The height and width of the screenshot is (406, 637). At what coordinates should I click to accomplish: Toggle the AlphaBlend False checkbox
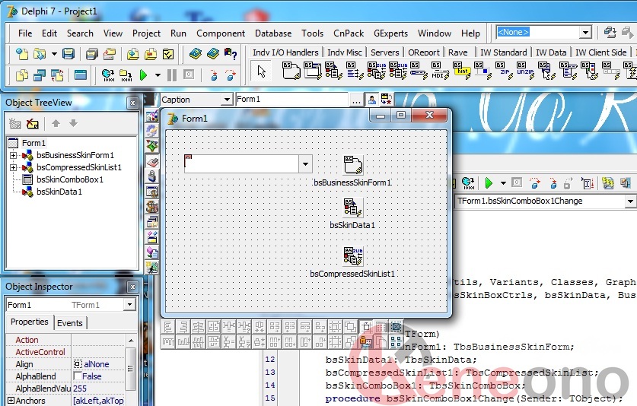point(78,376)
